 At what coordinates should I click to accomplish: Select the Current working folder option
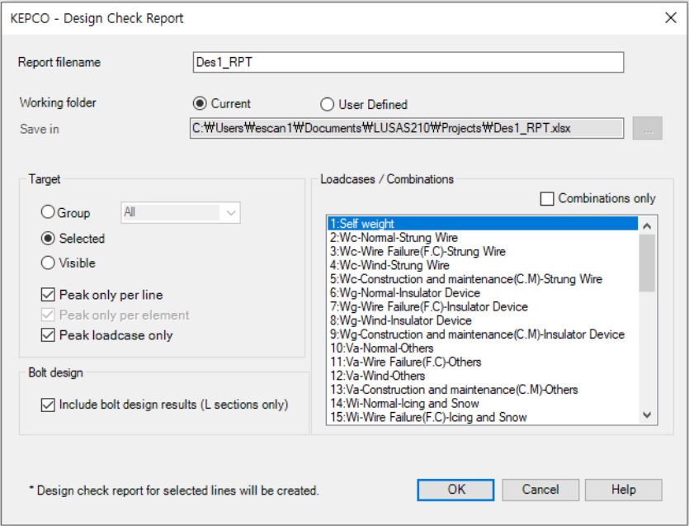pos(199,104)
